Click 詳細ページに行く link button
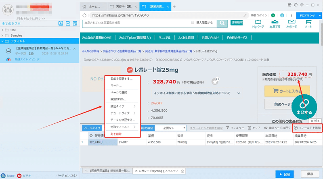 277,128
